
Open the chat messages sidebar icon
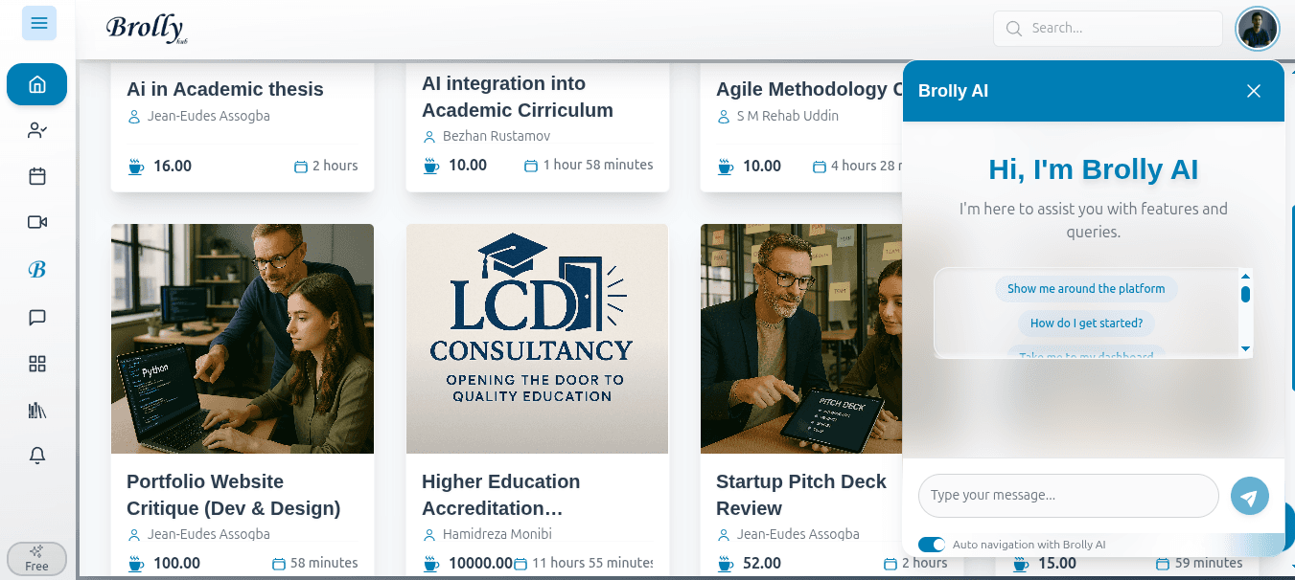pyautogui.click(x=36, y=317)
